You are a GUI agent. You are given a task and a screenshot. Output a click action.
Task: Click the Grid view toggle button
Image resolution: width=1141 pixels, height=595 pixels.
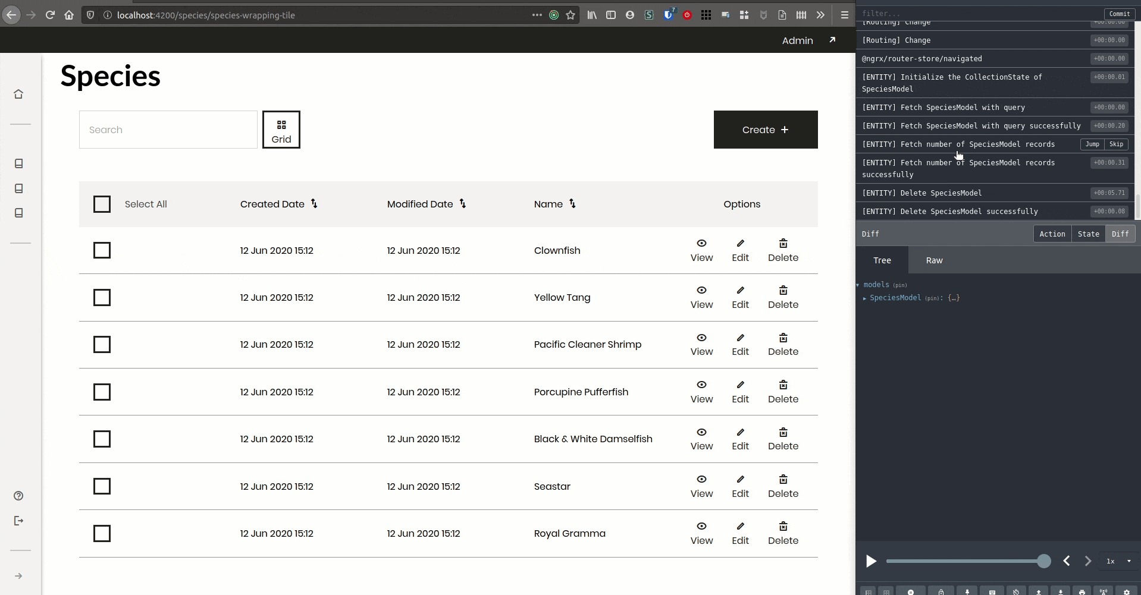click(281, 130)
